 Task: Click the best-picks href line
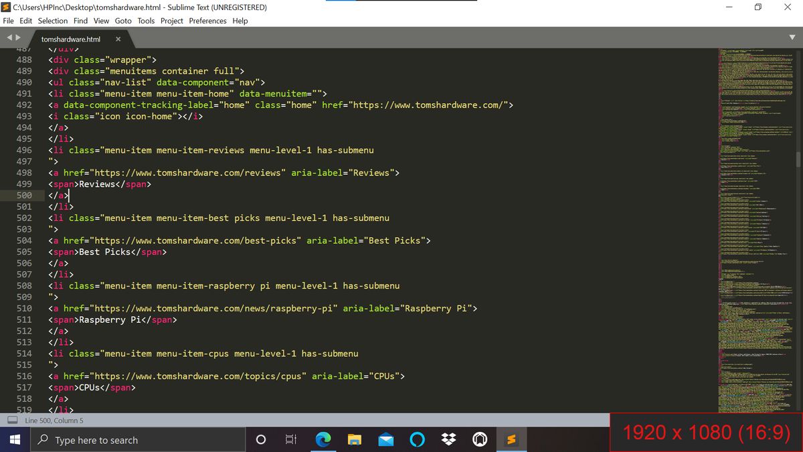[240, 240]
